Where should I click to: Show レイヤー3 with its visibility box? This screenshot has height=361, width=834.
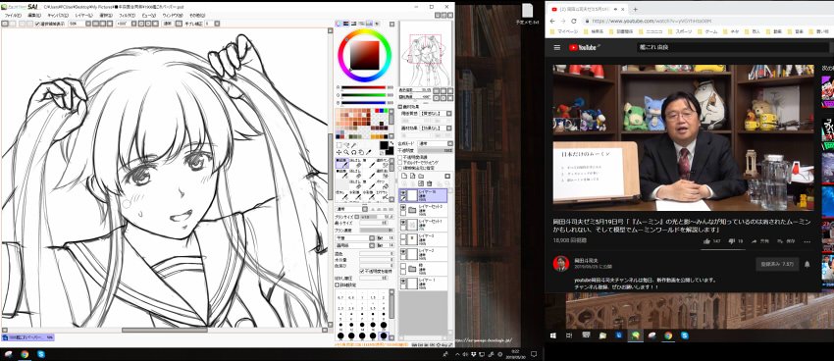pyautogui.click(x=403, y=236)
